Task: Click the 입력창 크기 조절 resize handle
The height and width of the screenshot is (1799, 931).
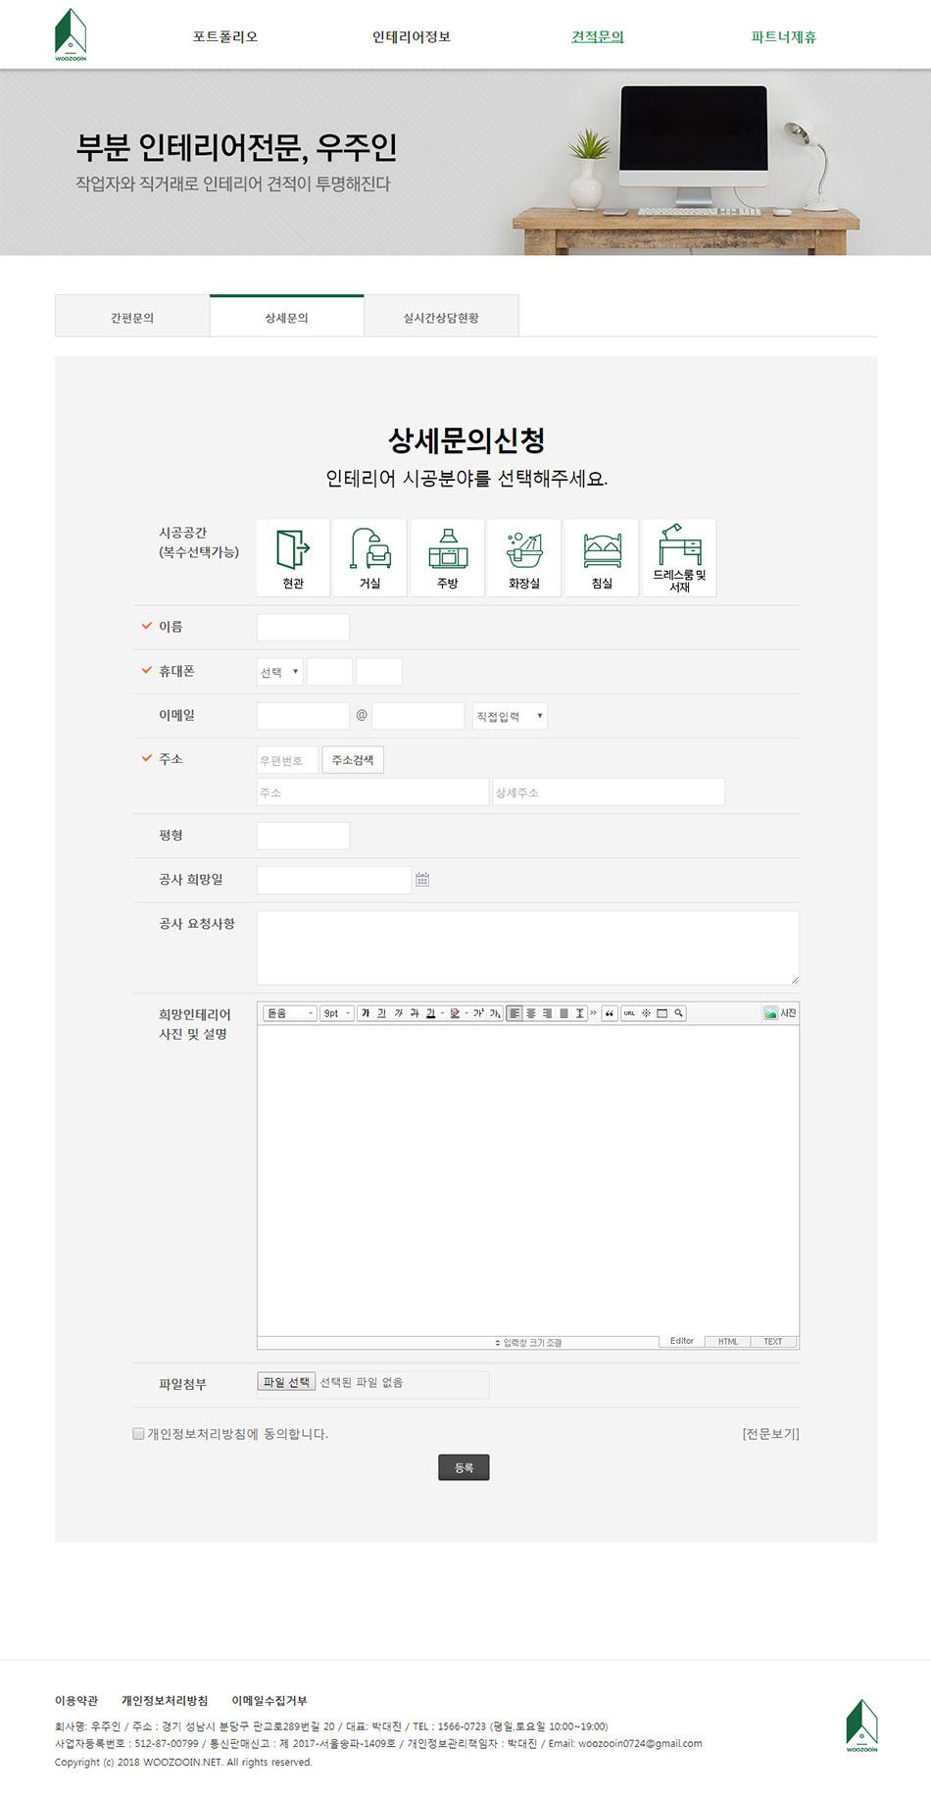Action: 529,1342
